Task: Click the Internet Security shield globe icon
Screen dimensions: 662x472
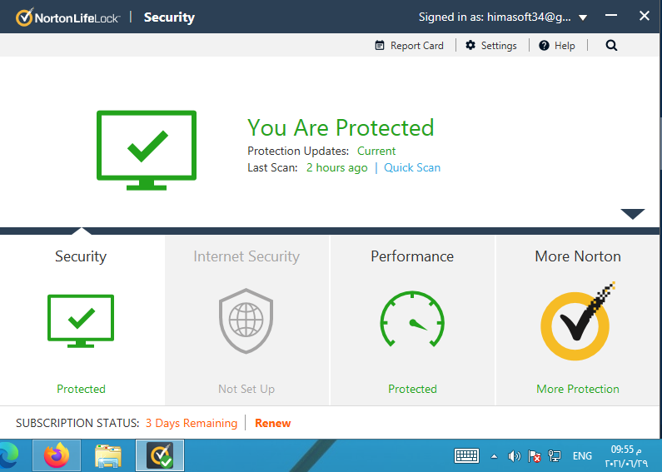Action: (x=246, y=320)
